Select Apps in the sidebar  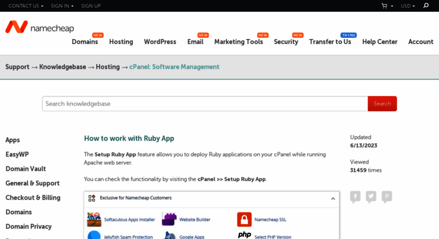(12, 140)
